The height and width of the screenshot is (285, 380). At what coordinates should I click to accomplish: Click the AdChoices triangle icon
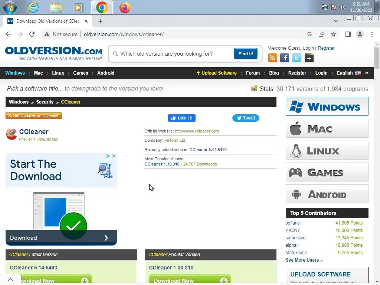(108, 156)
